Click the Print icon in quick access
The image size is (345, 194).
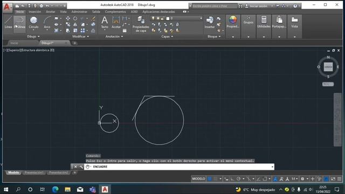41,6
